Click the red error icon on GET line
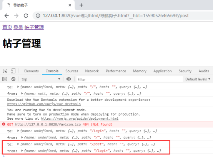 tap(4, 124)
